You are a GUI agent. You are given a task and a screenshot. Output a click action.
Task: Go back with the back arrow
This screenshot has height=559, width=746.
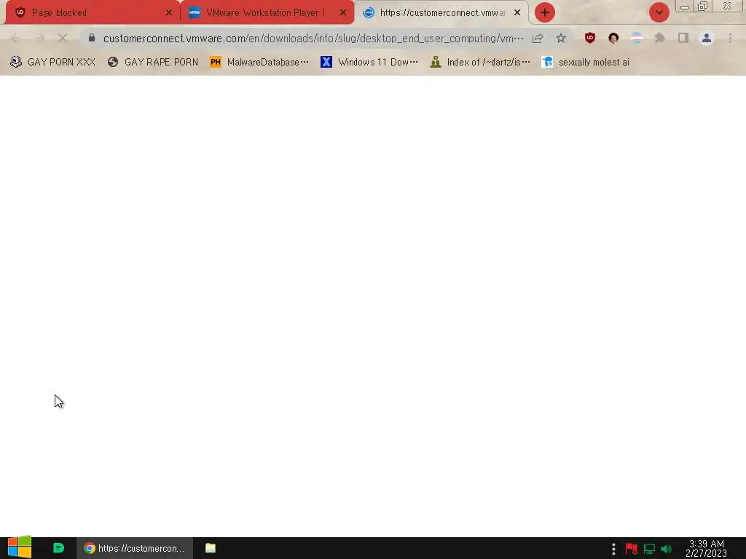(x=16, y=38)
